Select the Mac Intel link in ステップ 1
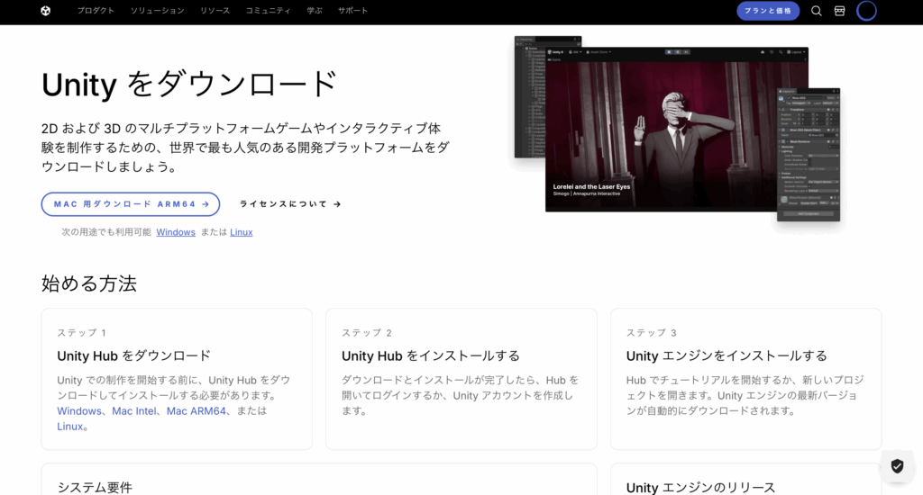 [x=135, y=411]
